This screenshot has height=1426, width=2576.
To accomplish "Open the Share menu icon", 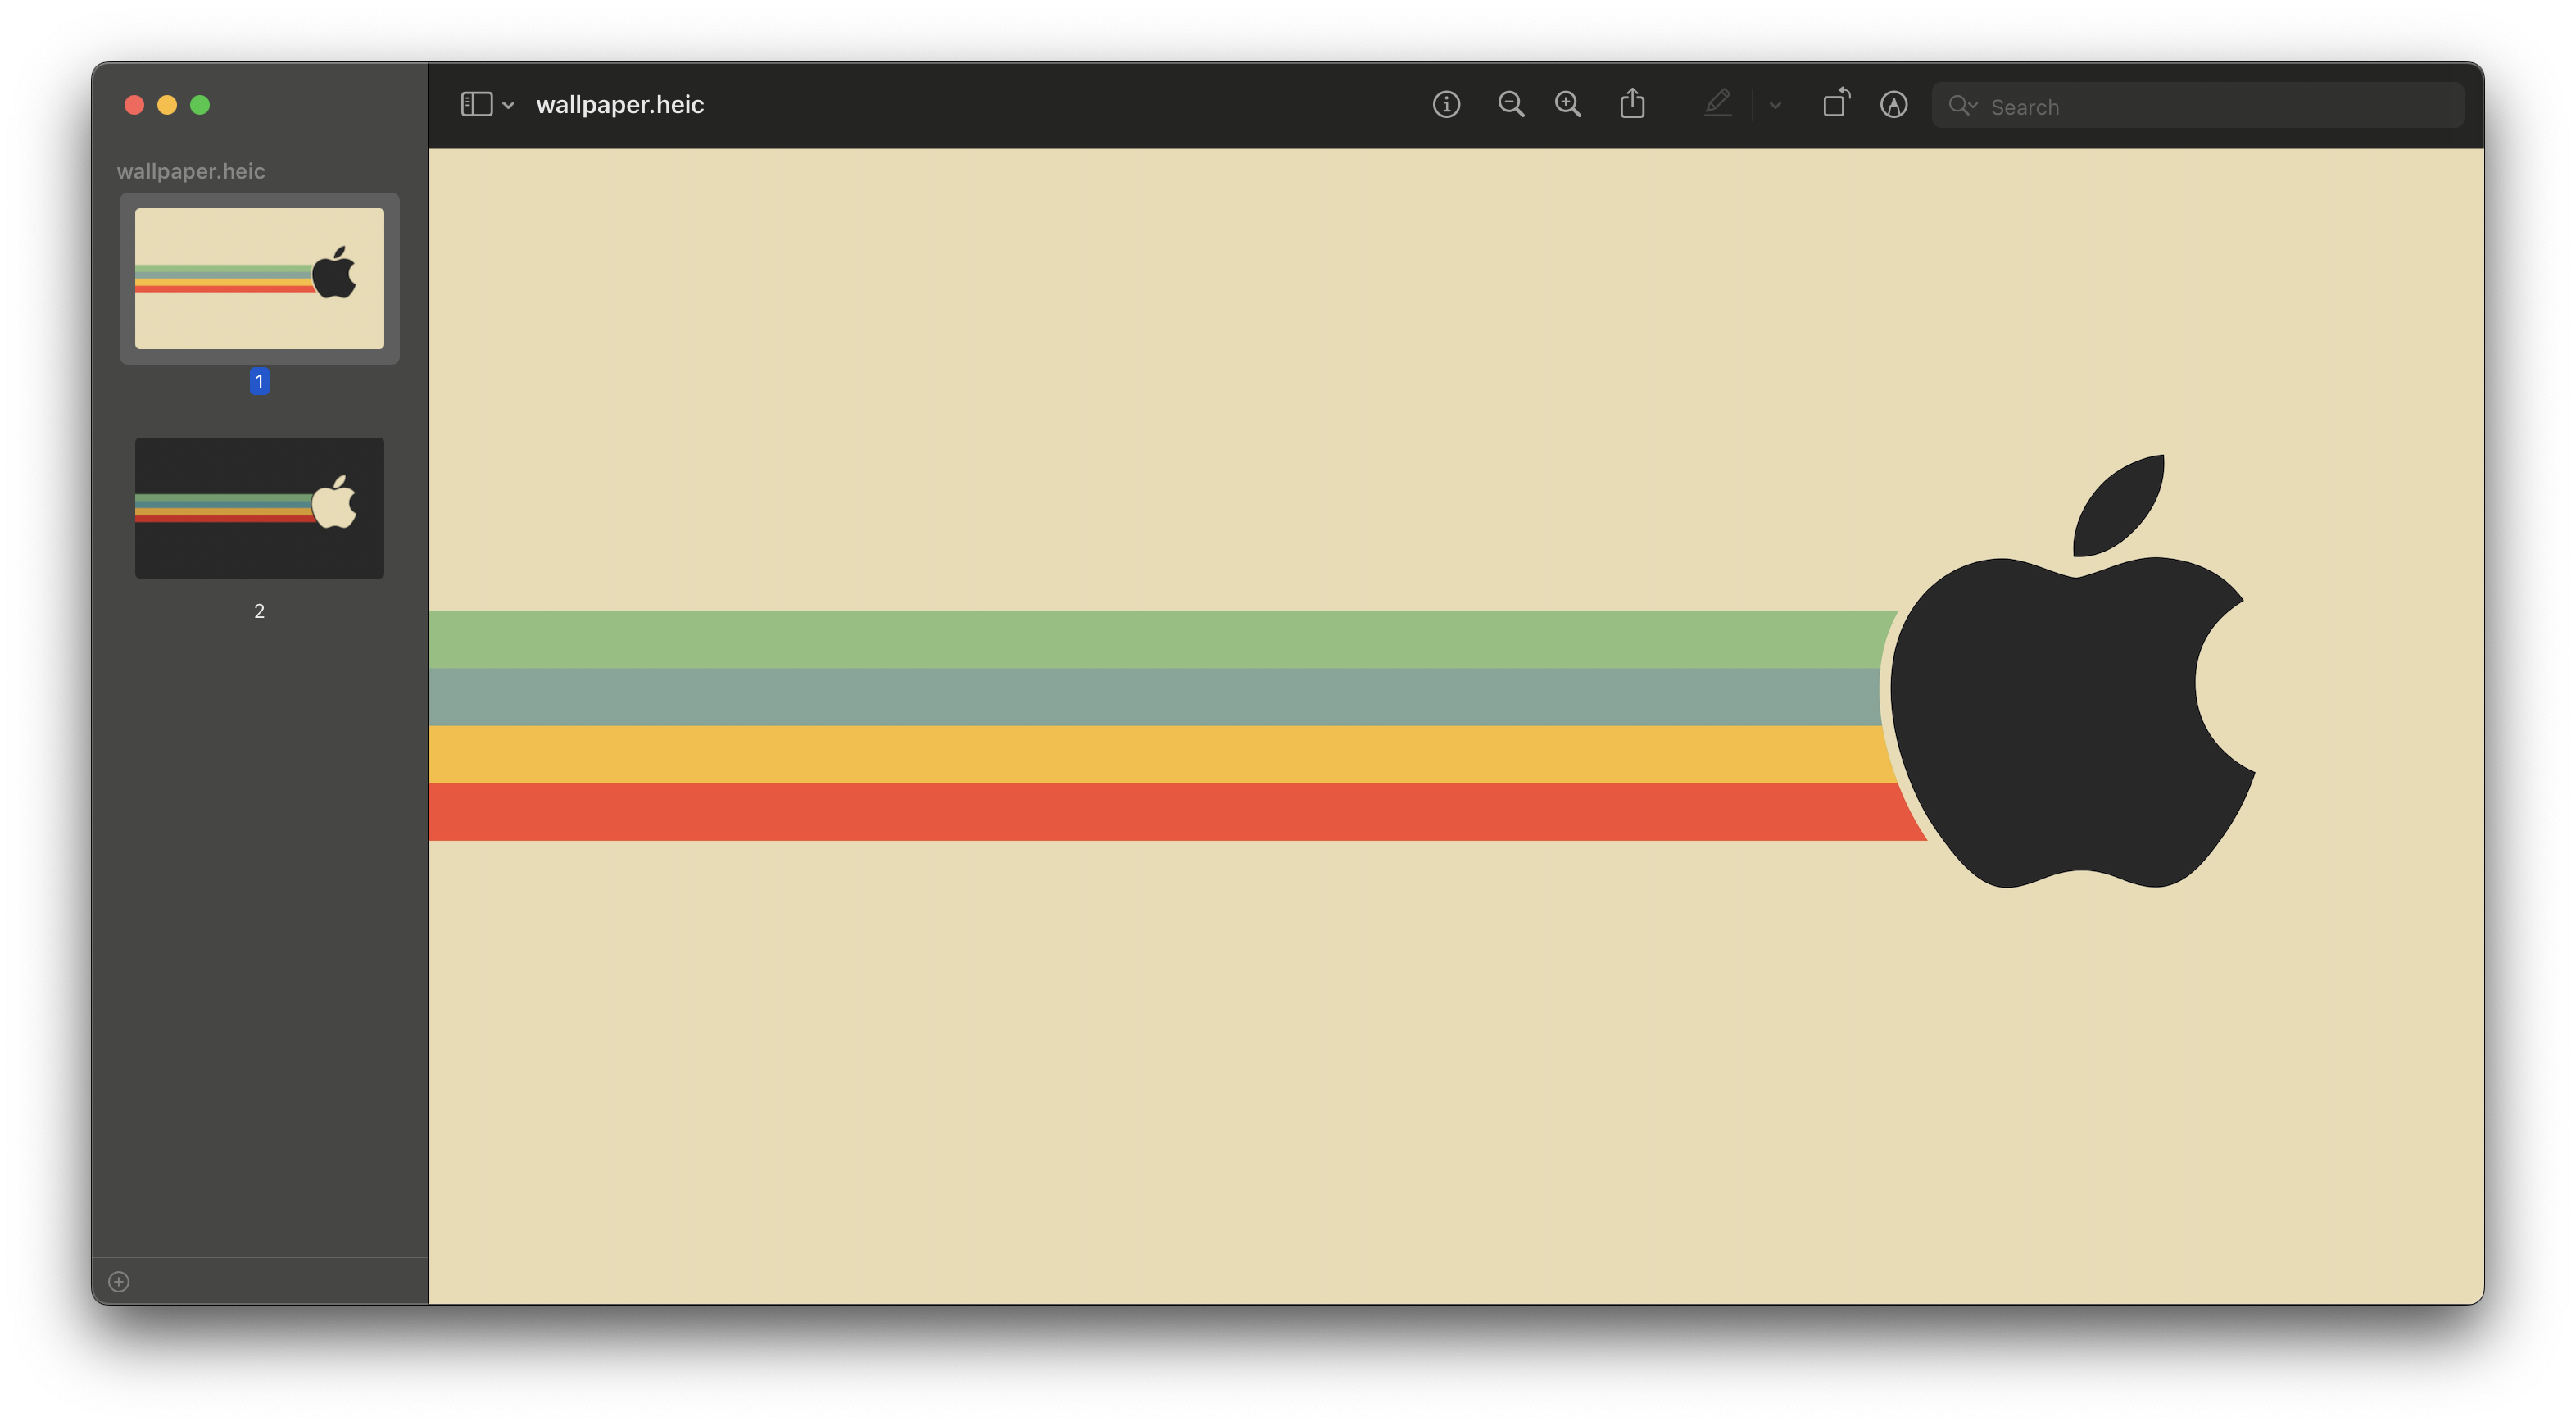I will 1632,103.
